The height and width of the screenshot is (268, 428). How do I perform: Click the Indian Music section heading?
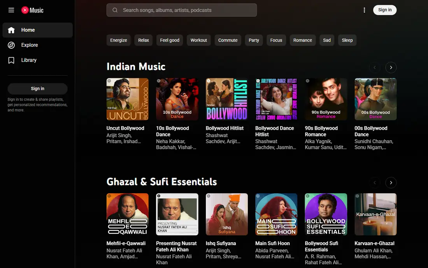(x=136, y=67)
